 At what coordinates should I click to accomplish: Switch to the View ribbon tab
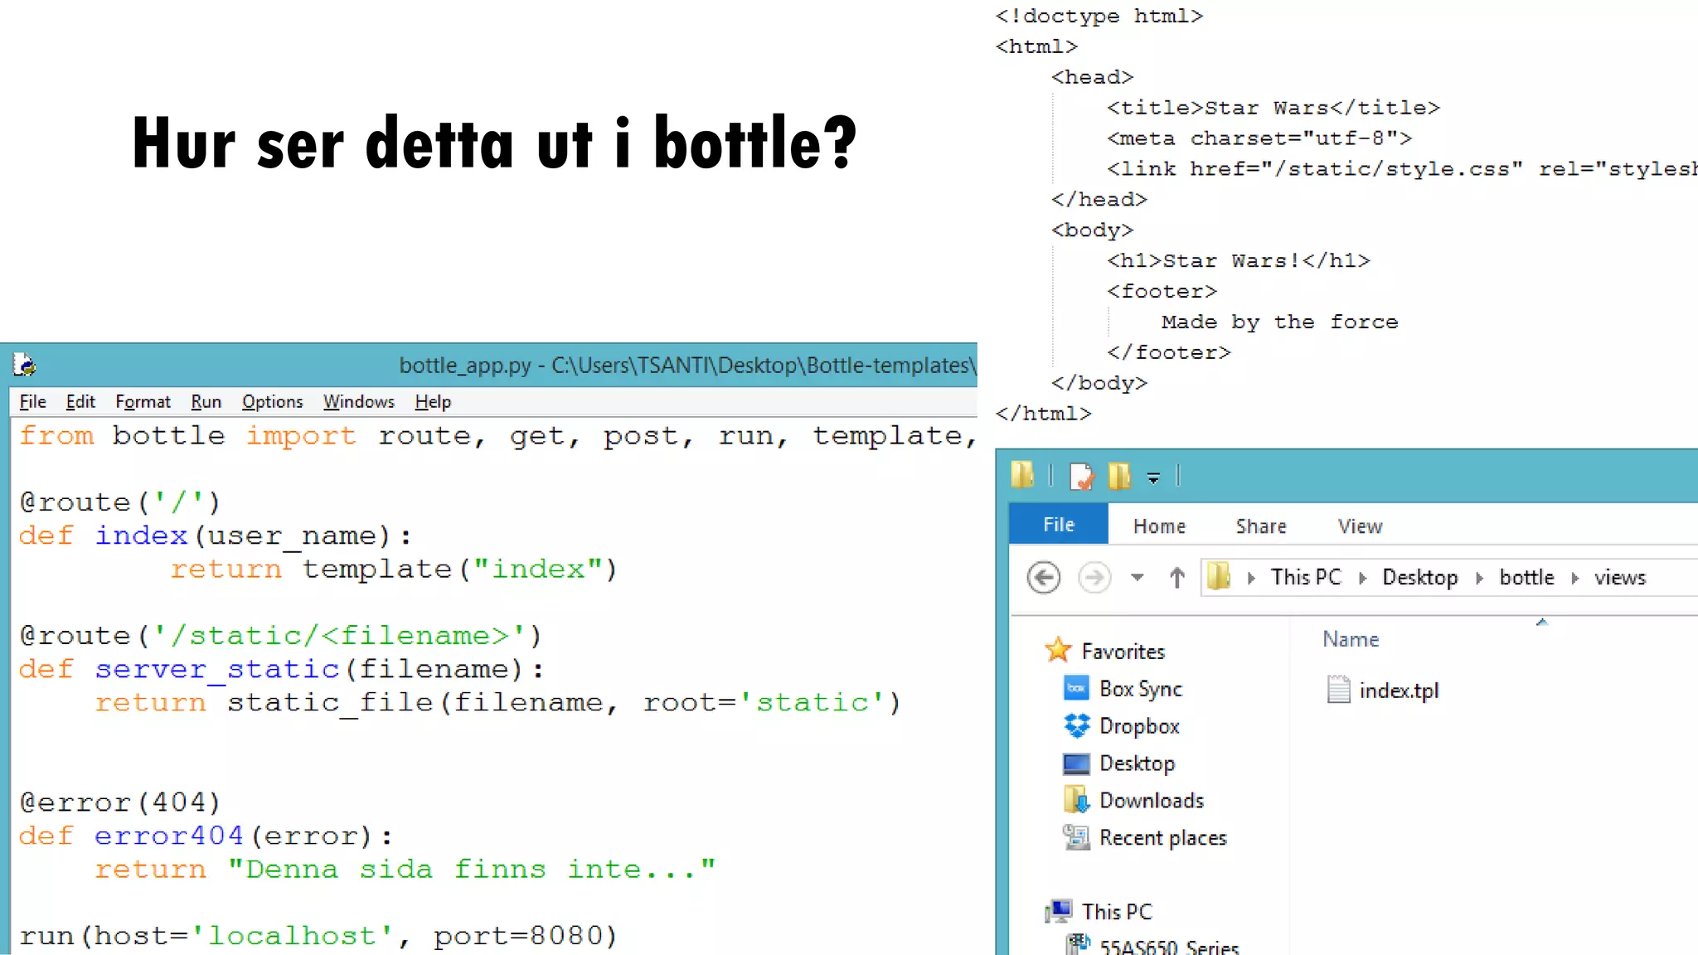coord(1359,526)
